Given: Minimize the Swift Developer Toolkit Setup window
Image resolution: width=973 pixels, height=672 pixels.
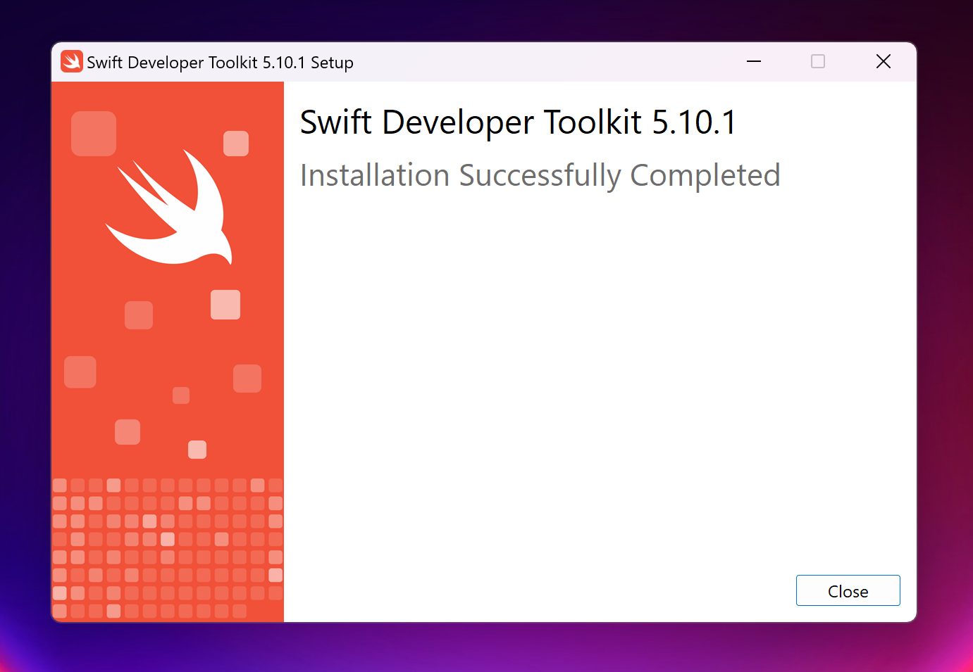Looking at the screenshot, I should point(754,62).
